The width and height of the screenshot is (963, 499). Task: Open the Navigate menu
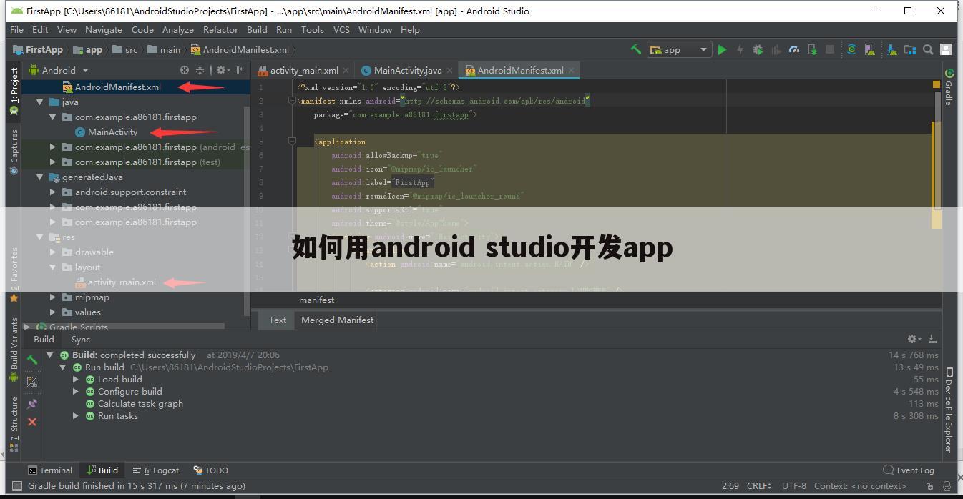point(103,30)
